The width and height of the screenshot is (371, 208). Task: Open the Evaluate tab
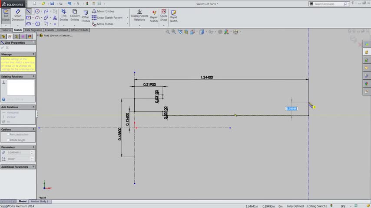pos(50,30)
